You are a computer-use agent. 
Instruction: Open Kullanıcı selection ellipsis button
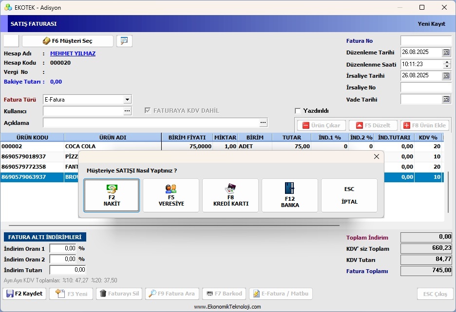[x=127, y=111]
